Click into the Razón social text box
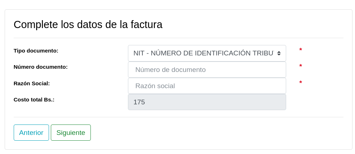355x154 pixels. [207, 86]
